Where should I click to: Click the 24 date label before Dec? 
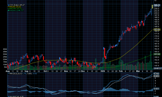(79, 71)
